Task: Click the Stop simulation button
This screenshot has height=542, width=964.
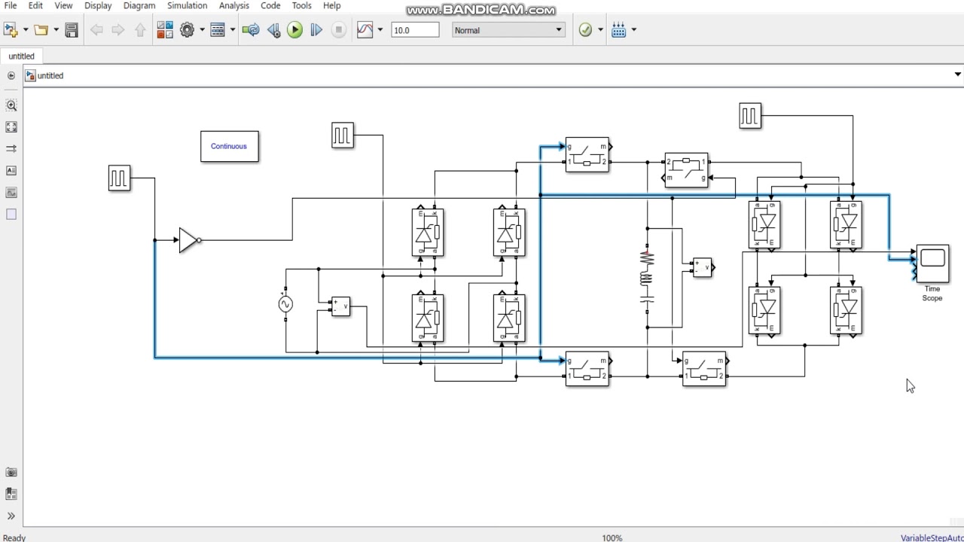Action: 339,30
